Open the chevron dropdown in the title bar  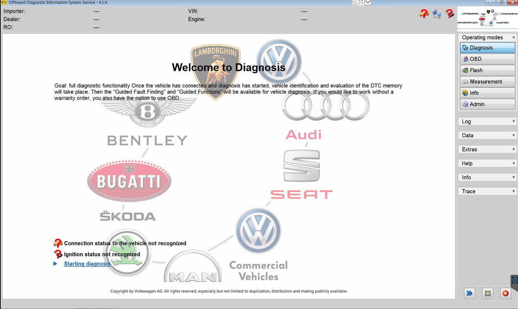pyautogui.click(x=368, y=2)
